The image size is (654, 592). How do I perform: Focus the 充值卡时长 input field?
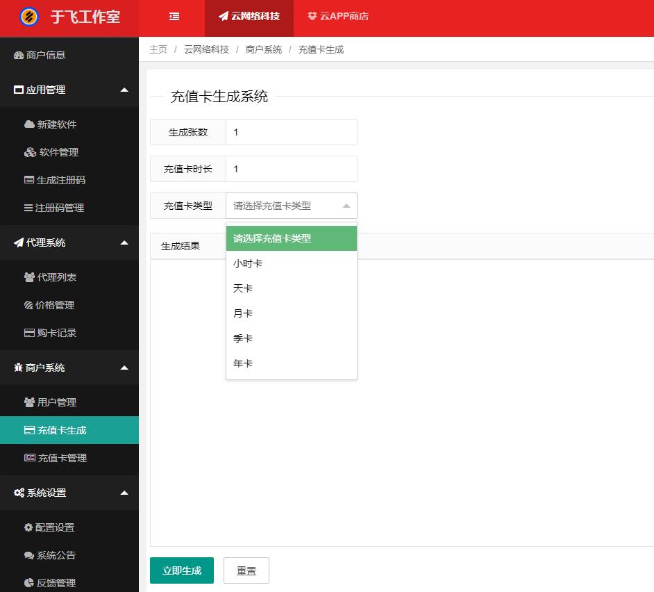pos(291,169)
